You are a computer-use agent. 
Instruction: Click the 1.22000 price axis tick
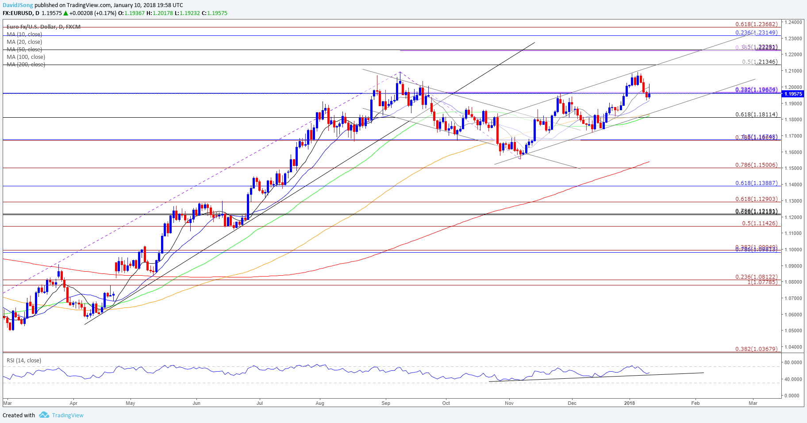coord(794,54)
